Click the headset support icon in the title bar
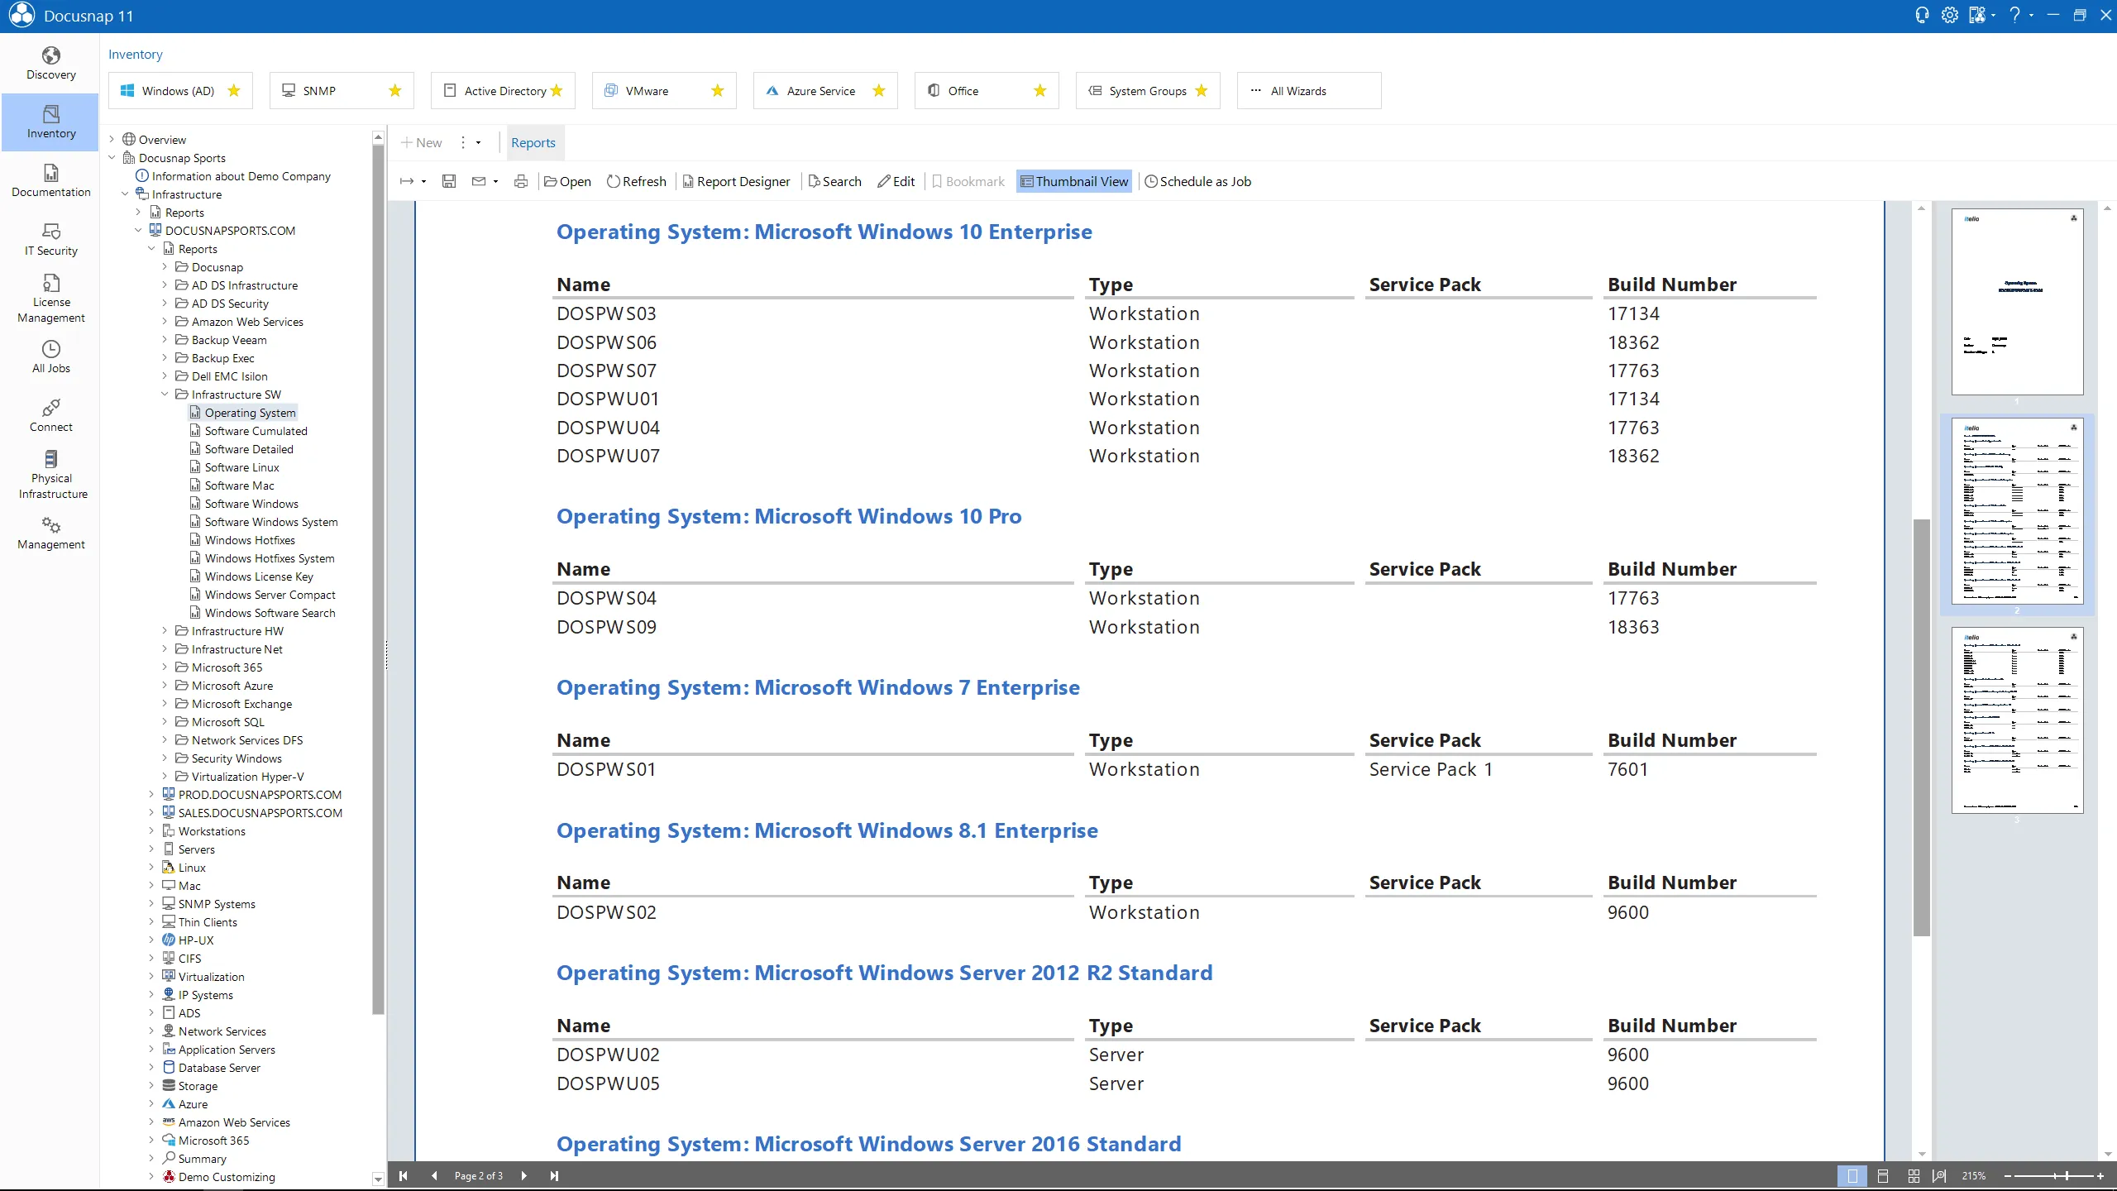The width and height of the screenshot is (2117, 1191). [x=1922, y=15]
